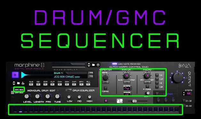
Task: Click upper small button right of Drum 1 name
Action: point(90,73)
